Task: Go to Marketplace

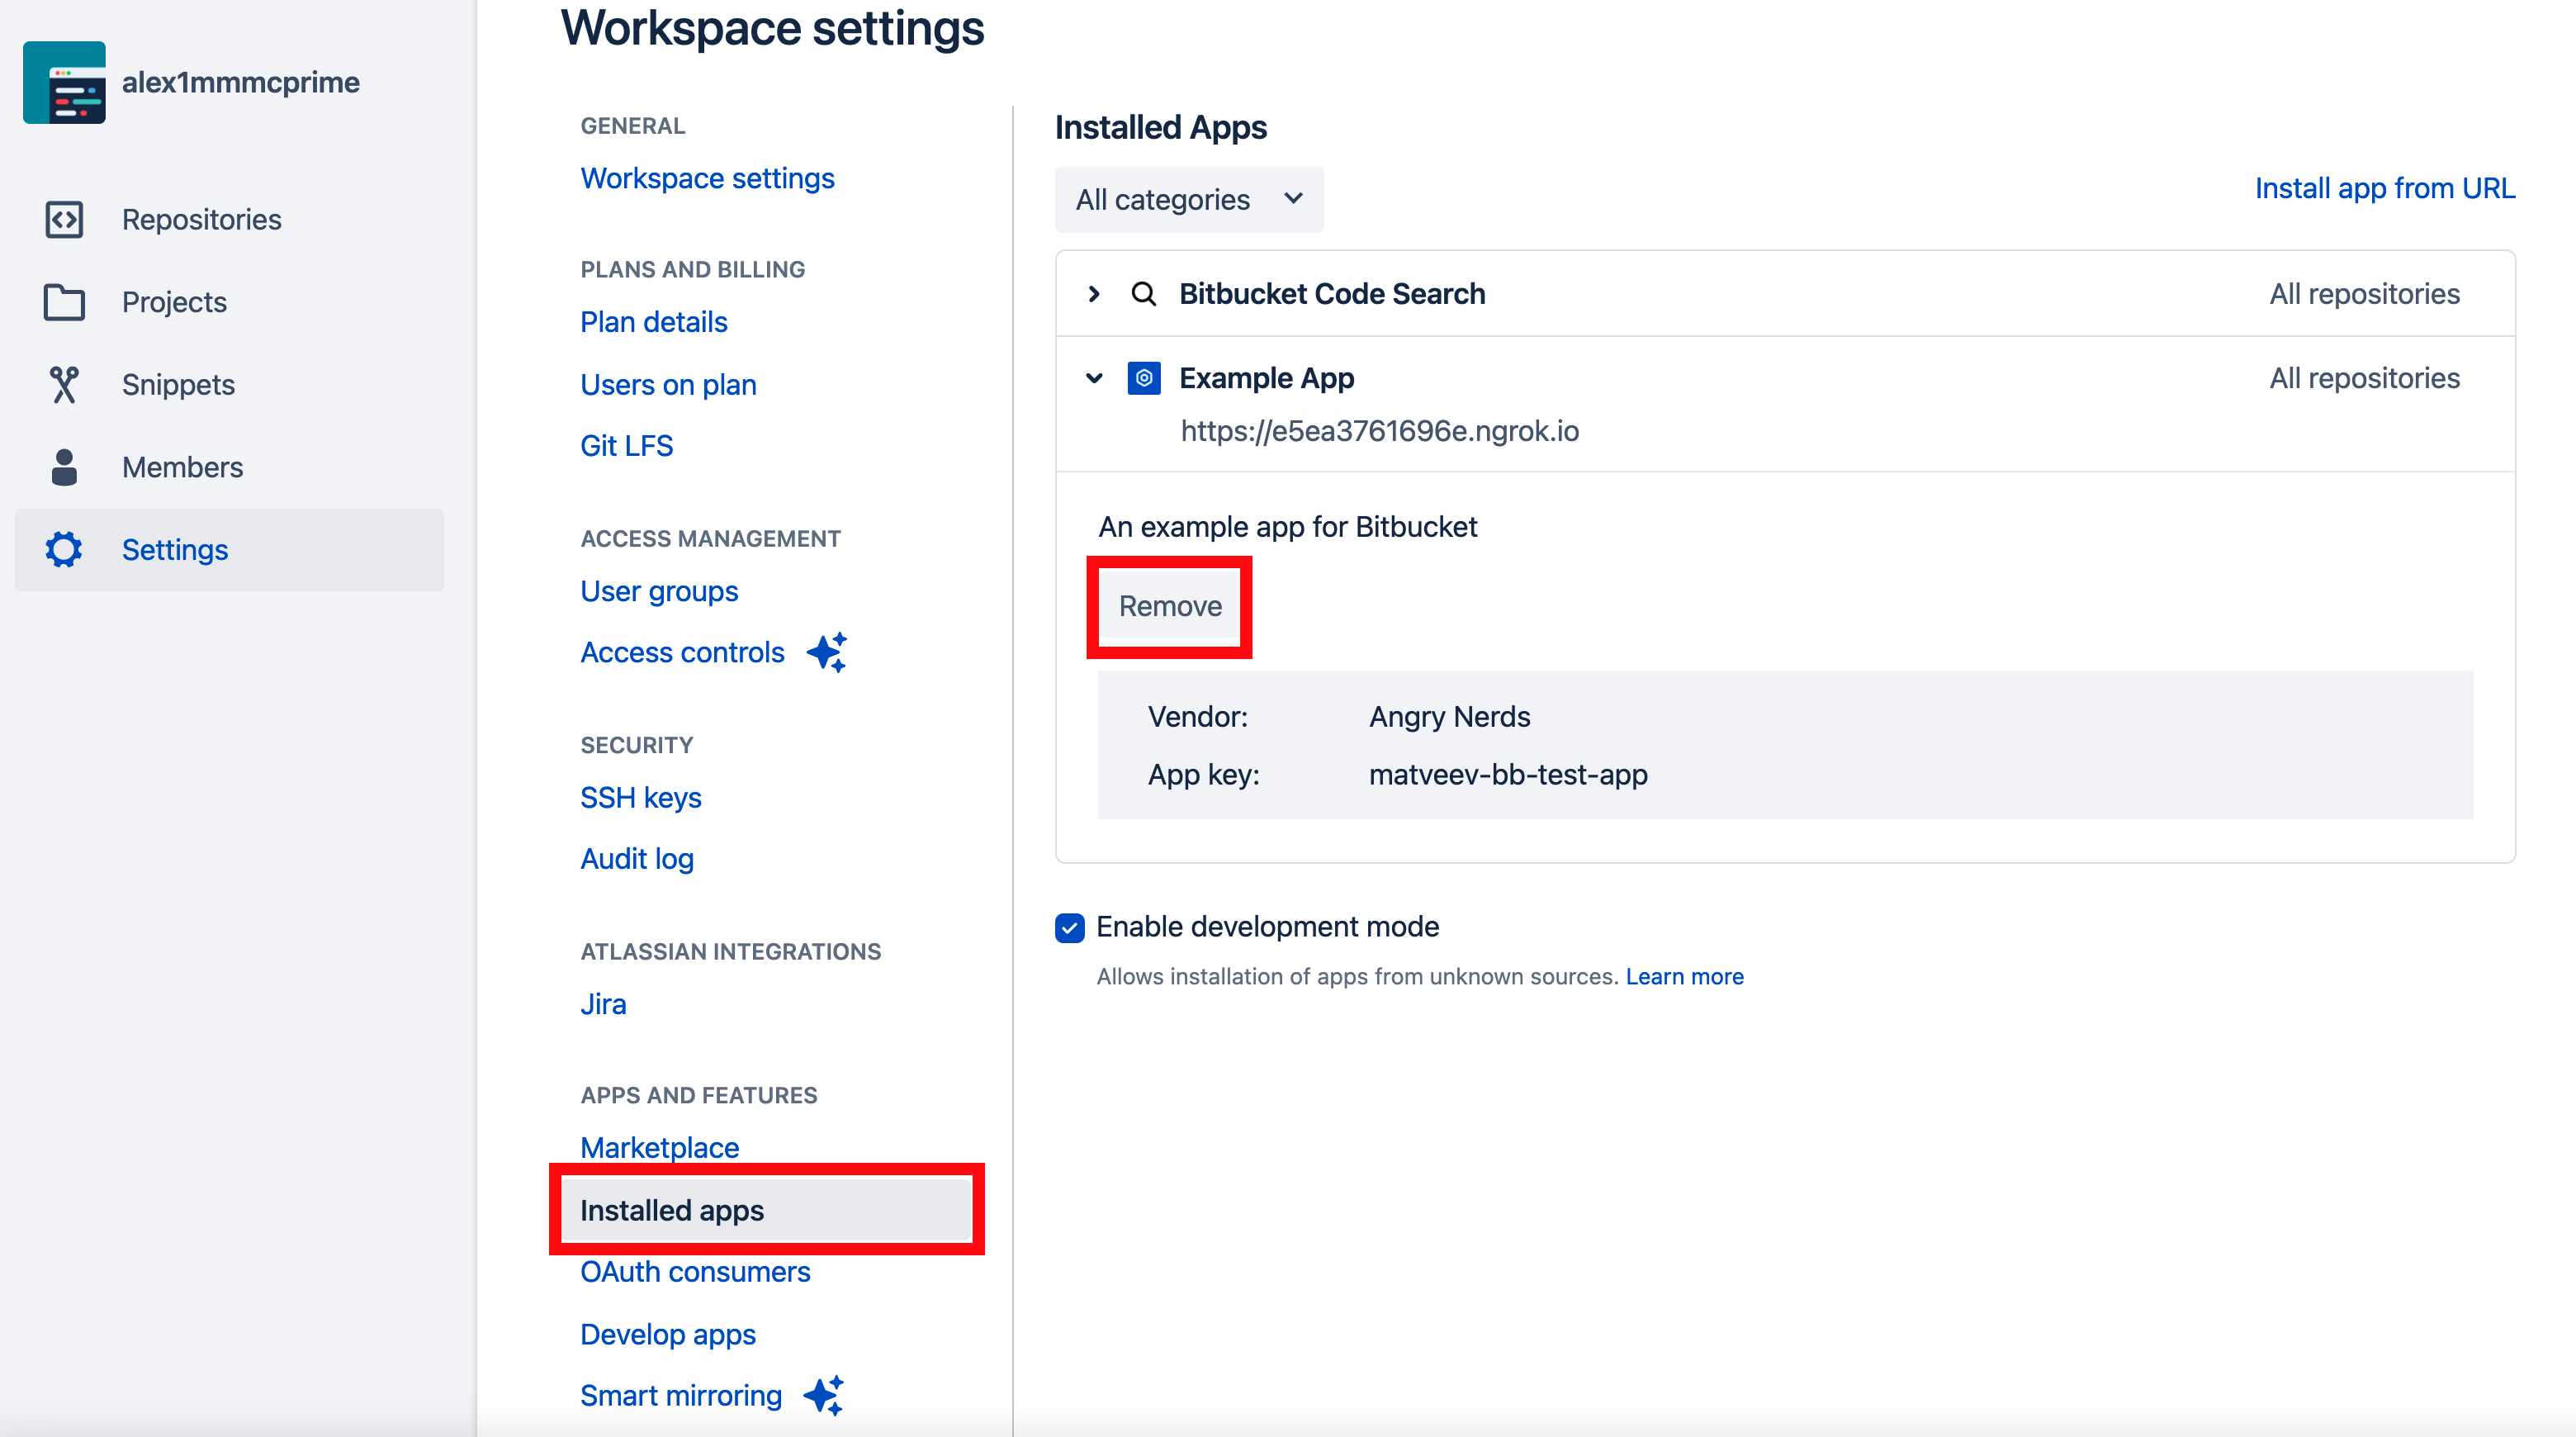Action: click(659, 1148)
